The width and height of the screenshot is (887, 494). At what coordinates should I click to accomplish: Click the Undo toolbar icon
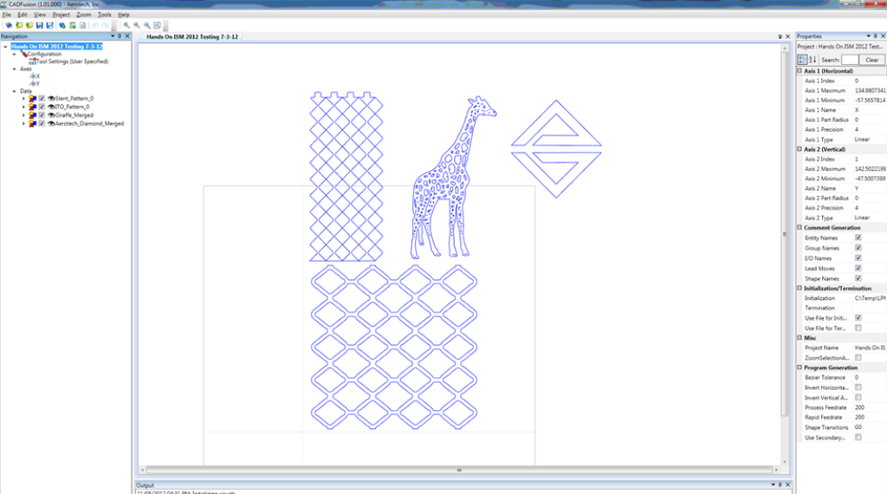tap(95, 25)
